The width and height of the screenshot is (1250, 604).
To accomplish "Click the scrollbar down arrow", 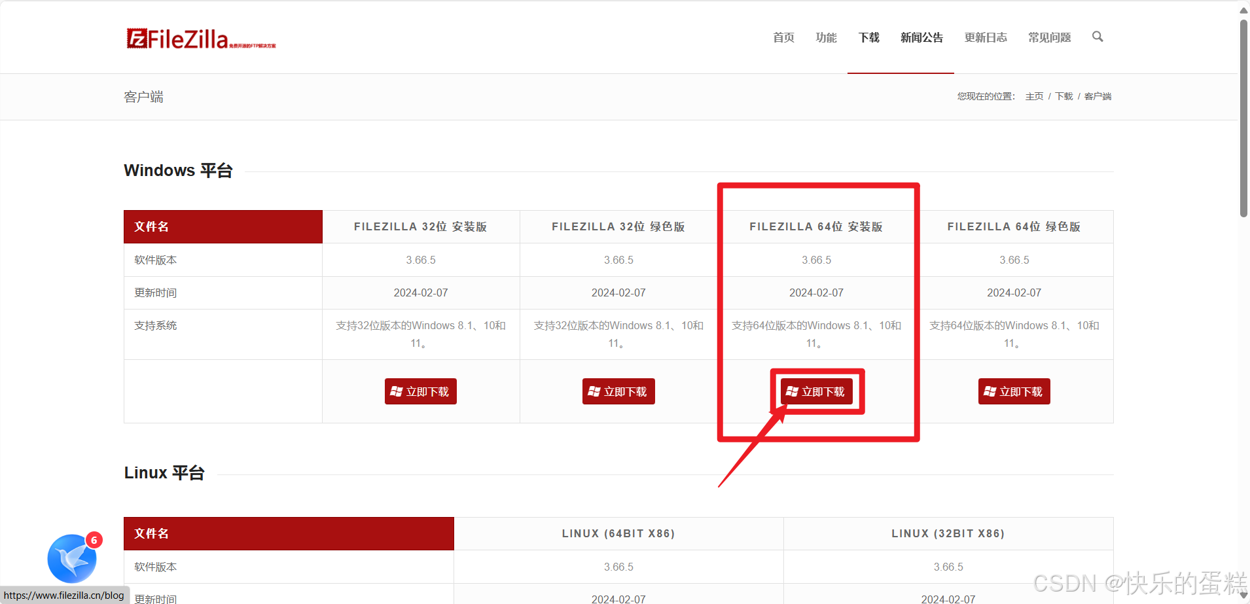I will click(1243, 595).
